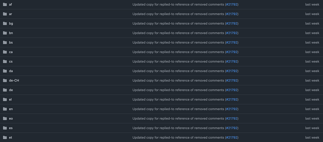The image size is (323, 142).
Task: Open commit message for the bg row
Action: click(x=178, y=24)
